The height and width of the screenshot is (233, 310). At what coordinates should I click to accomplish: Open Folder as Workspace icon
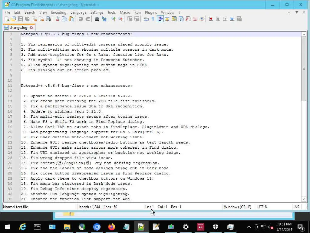click(x=195, y=19)
